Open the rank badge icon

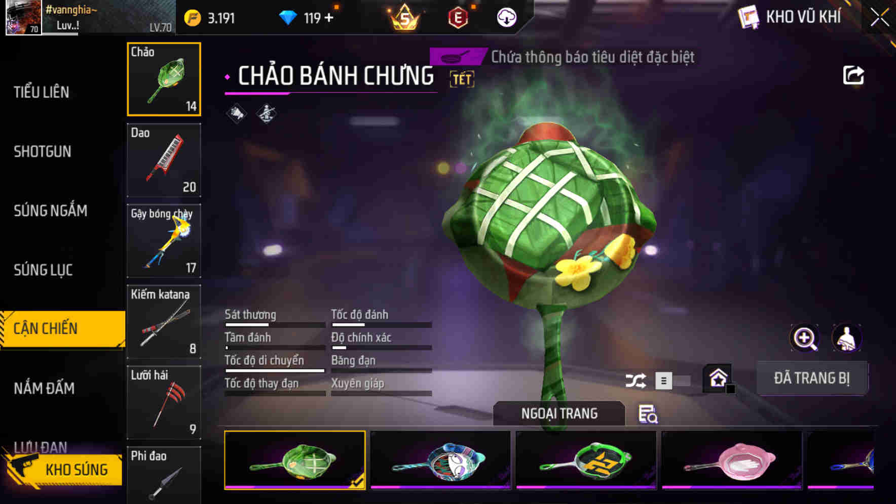click(x=404, y=18)
